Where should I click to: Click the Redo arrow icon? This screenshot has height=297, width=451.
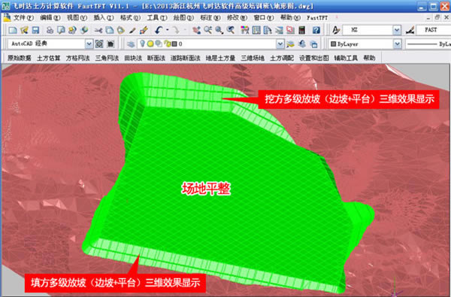(x=175, y=30)
